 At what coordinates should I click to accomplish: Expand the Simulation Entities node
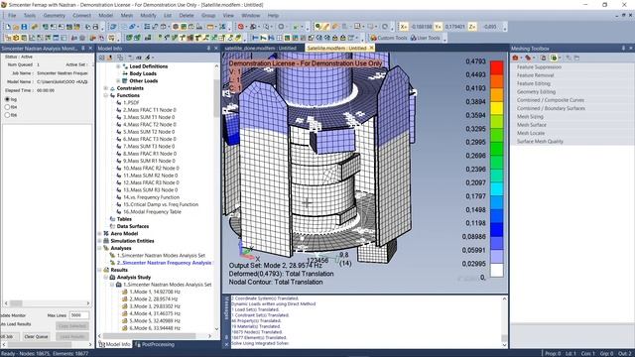[x=100, y=241]
